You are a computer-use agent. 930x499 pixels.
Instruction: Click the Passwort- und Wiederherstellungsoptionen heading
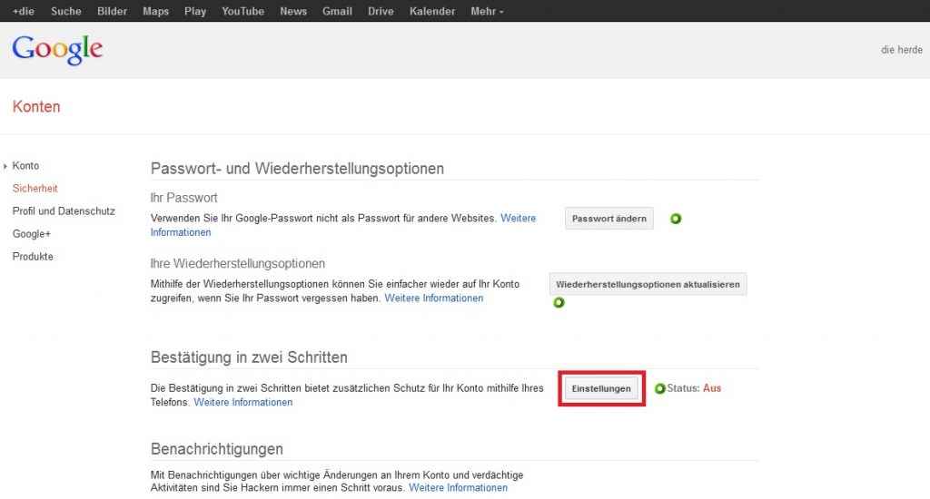tap(297, 169)
